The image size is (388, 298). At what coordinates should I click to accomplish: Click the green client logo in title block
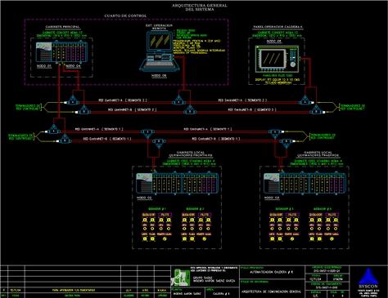(180, 277)
